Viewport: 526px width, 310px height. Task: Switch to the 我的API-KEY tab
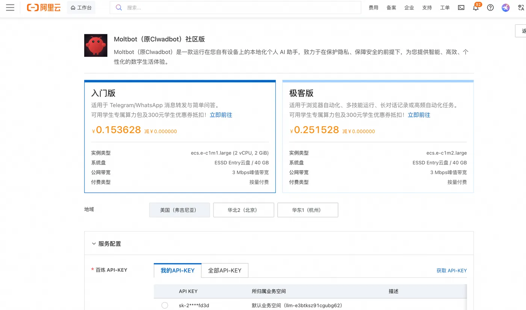178,271
